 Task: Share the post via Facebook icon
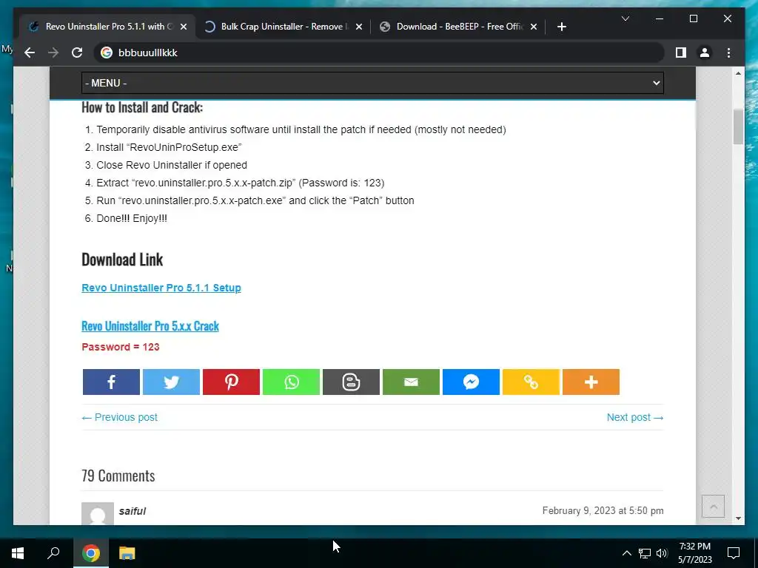111,382
